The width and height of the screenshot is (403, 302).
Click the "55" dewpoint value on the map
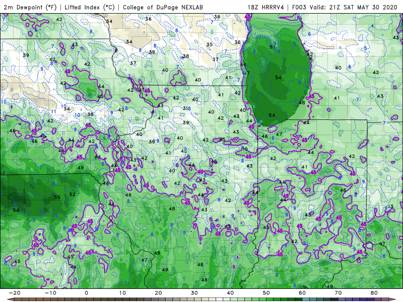click(x=57, y=197)
